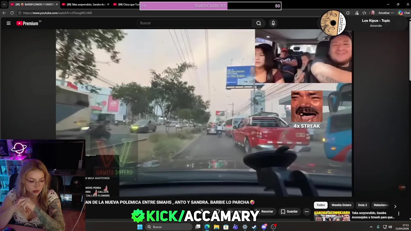The height and width of the screenshot is (231, 411).
Task: Go back with the browser back arrow
Action: pos(4,13)
